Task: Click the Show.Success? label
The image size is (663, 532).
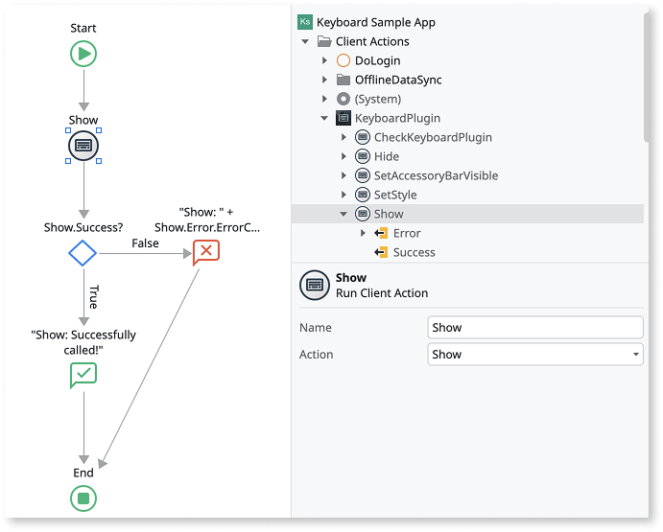Action: tap(83, 227)
